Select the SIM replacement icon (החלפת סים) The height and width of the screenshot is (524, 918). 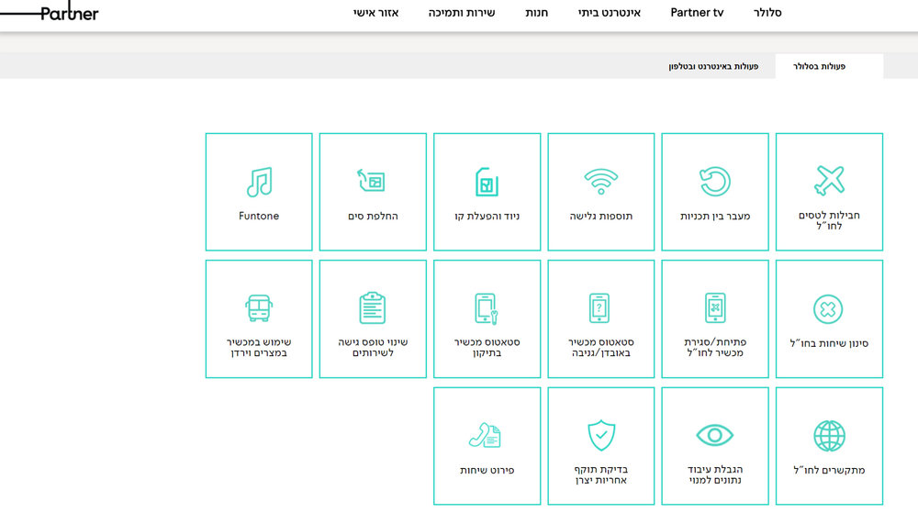(x=372, y=181)
